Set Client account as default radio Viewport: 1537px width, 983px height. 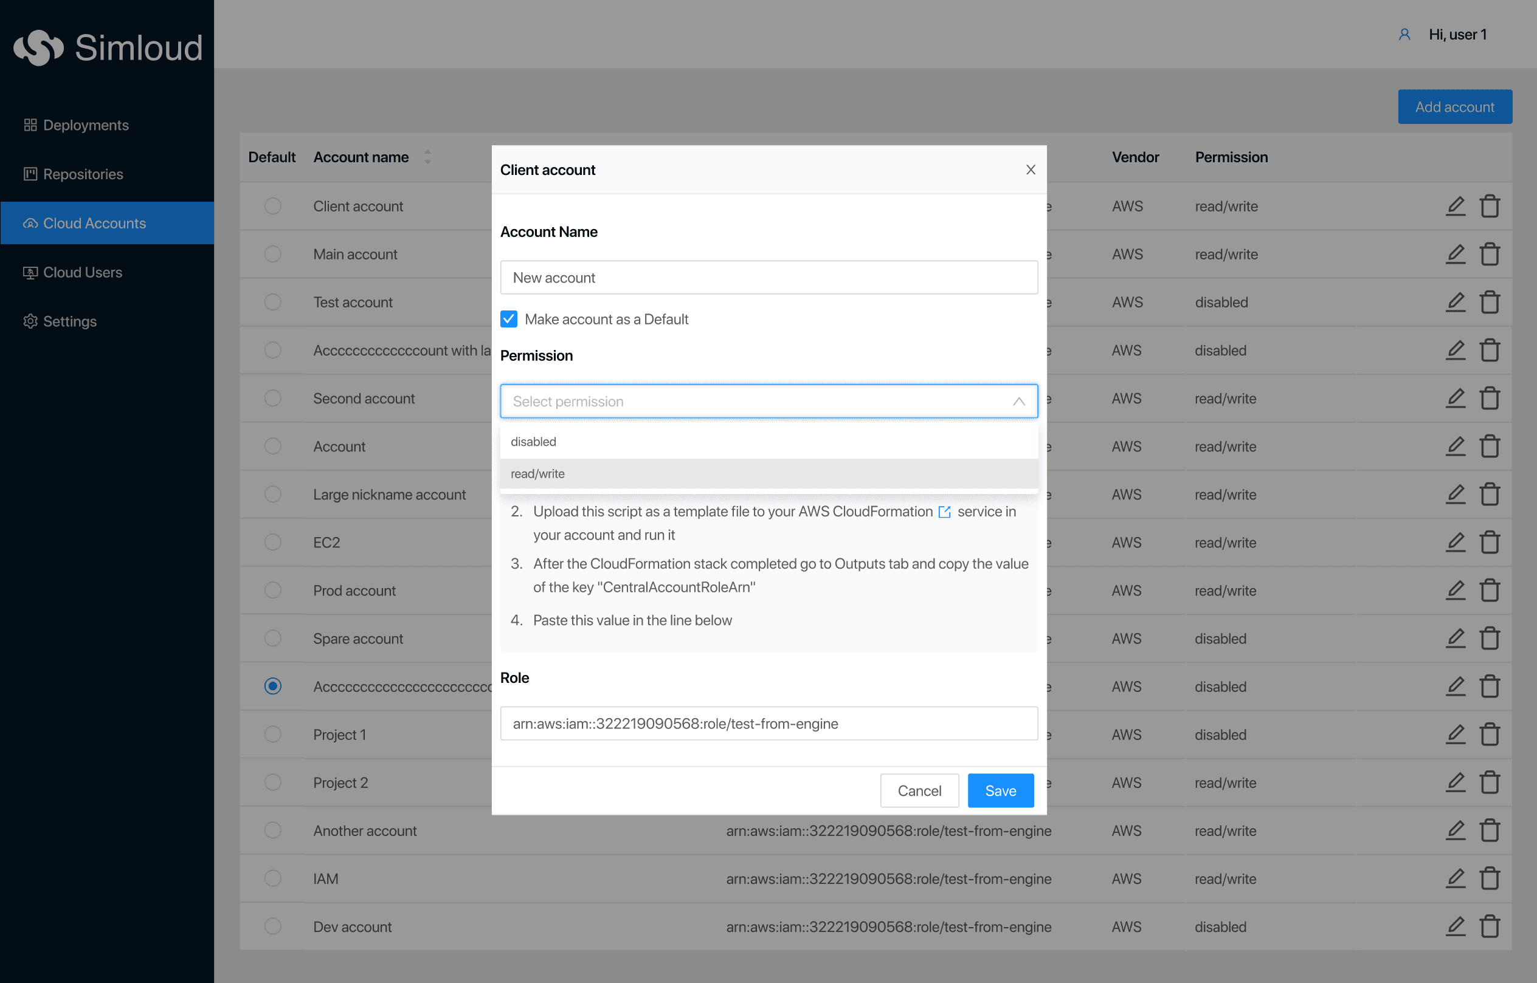coord(273,206)
